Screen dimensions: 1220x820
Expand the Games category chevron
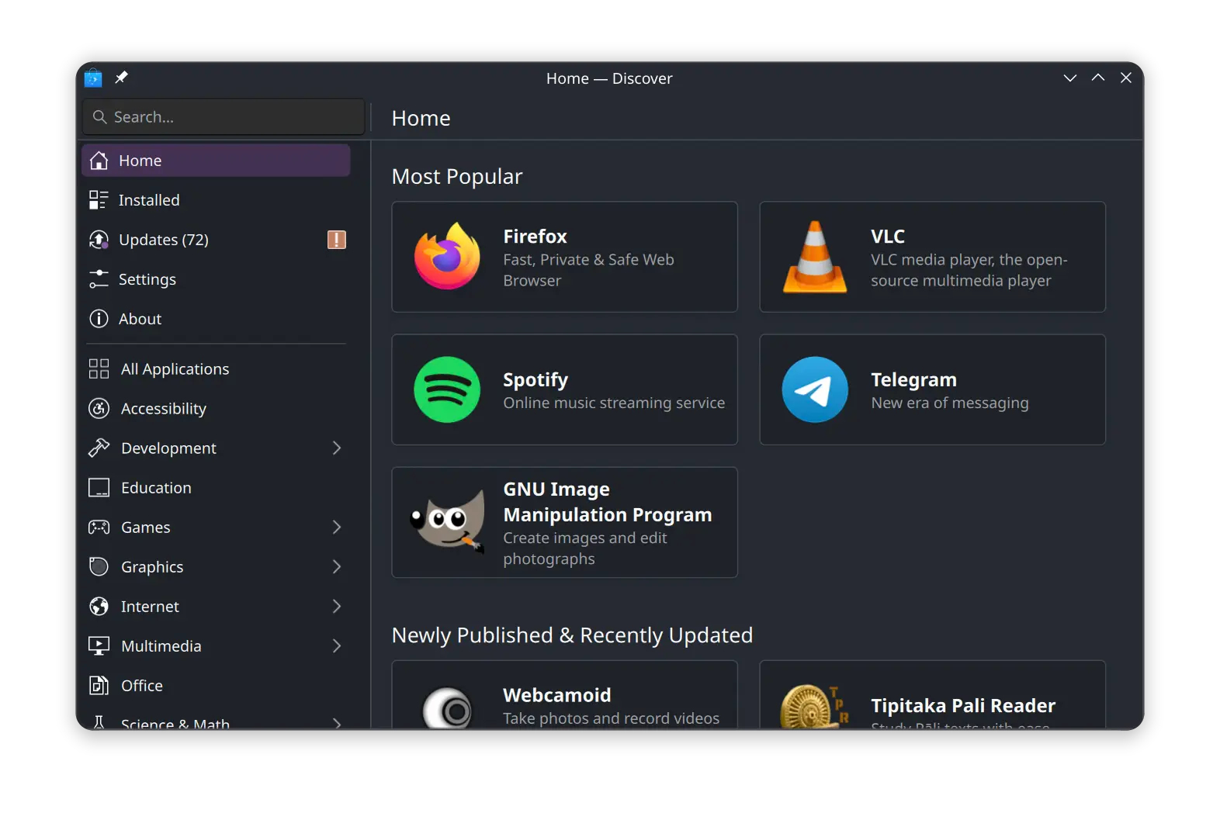click(x=337, y=527)
